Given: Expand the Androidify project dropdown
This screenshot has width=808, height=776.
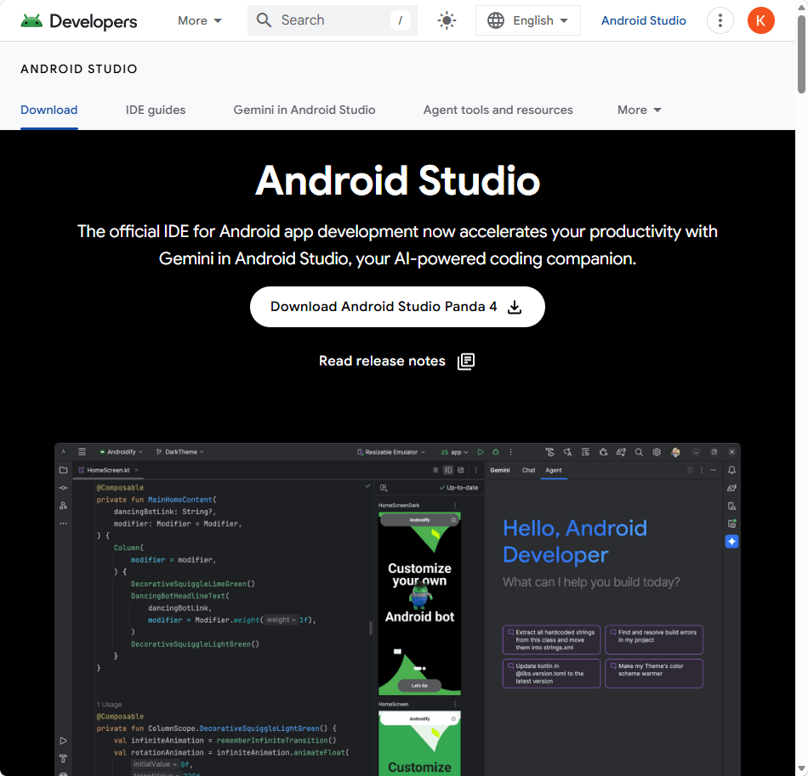Looking at the screenshot, I should [x=122, y=451].
